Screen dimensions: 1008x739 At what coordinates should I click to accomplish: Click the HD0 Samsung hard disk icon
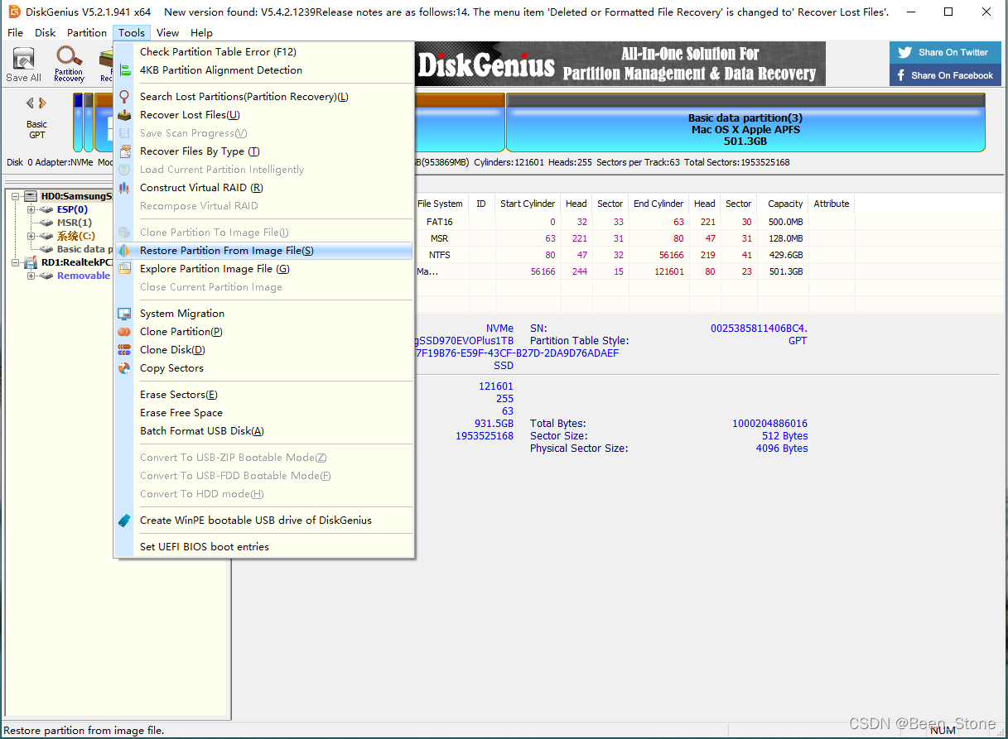pos(31,196)
